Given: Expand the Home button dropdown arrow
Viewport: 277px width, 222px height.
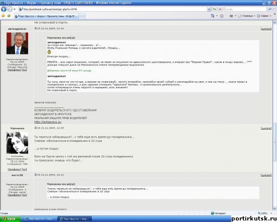Looking at the screenshot, I should tap(217, 16).
